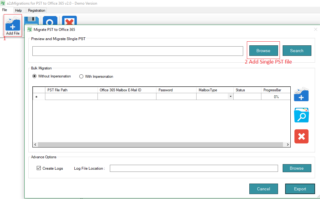Switch to the Registration tab

(x=36, y=10)
